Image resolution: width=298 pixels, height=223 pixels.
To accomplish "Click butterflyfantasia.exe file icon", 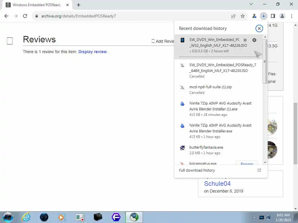I will pos(182,148).
